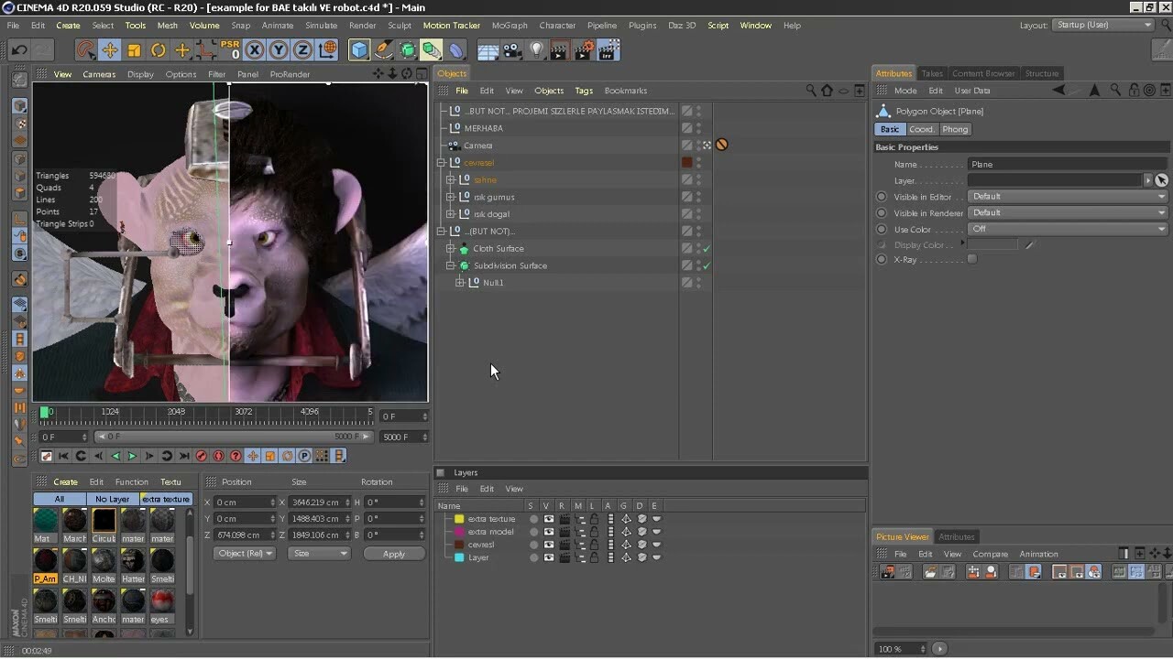Toggle locking of the X axis
This screenshot has height=659, width=1173.
pos(255,49)
